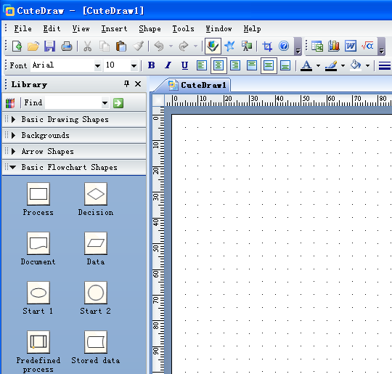Screen dimensions: 392x374
Task: Cut selection with scissors icon
Action: click(87, 46)
